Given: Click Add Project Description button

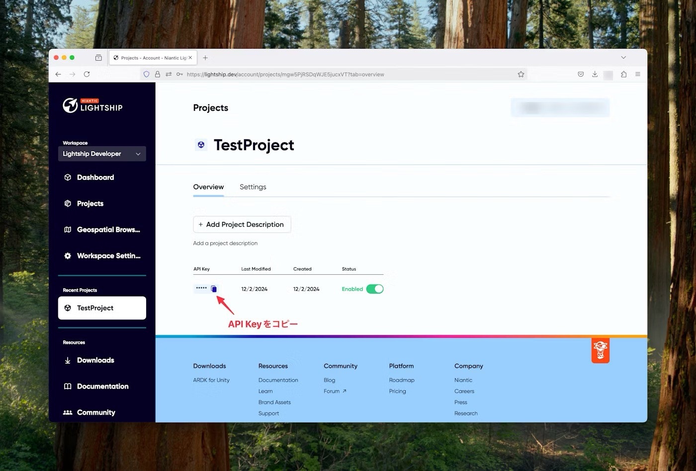Looking at the screenshot, I should coord(242,225).
